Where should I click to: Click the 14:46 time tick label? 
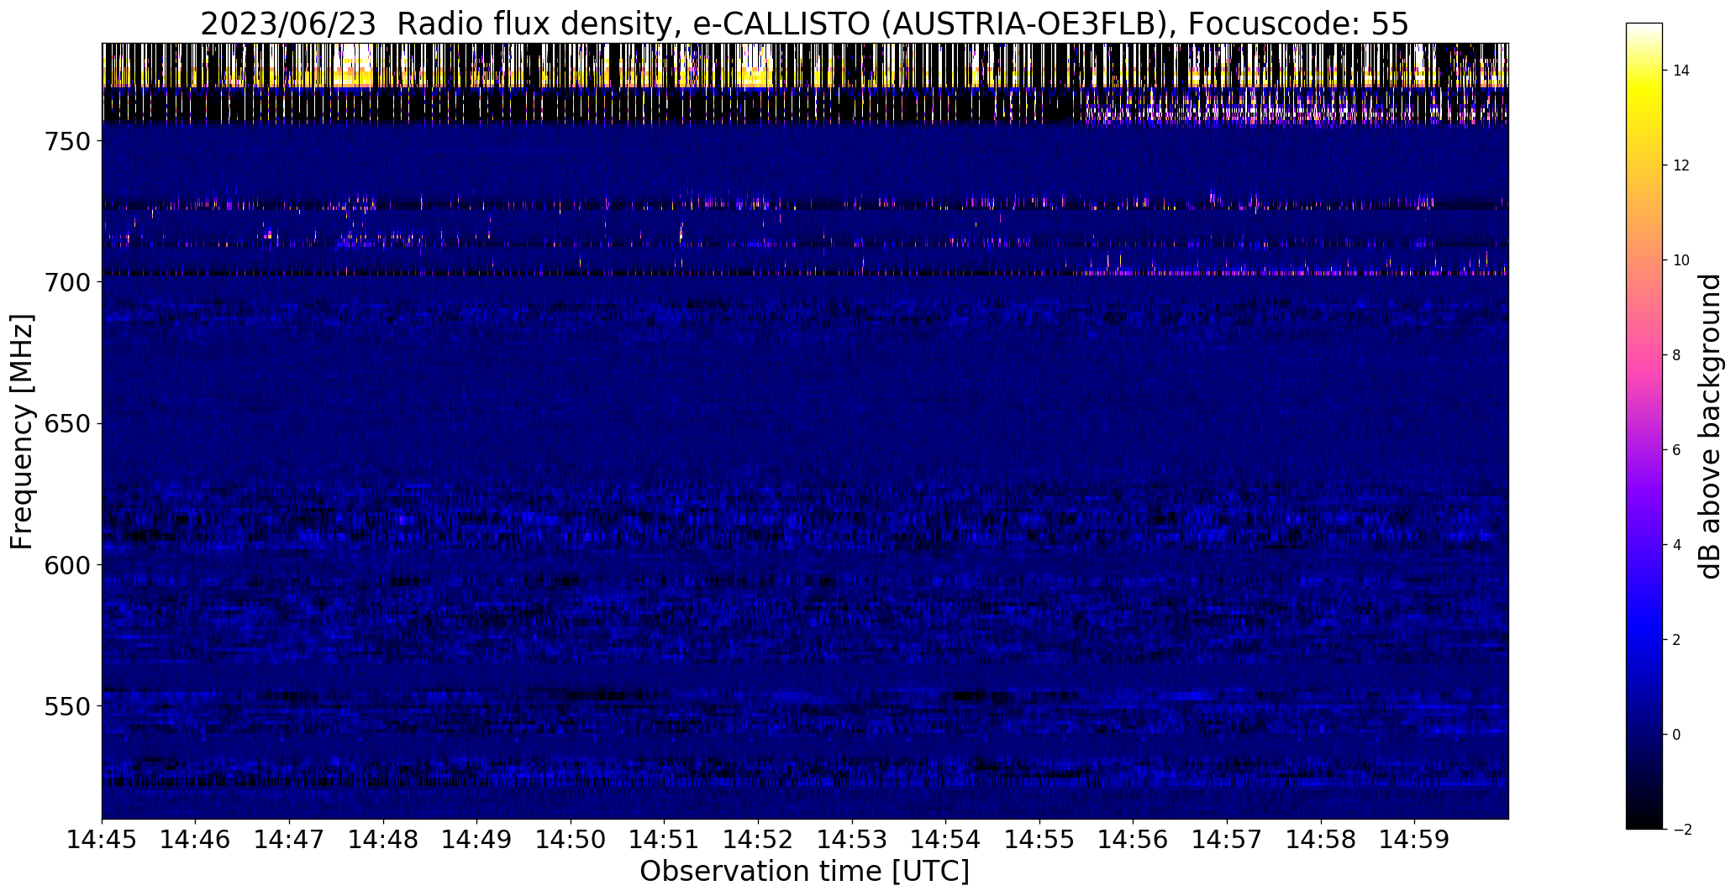(196, 839)
